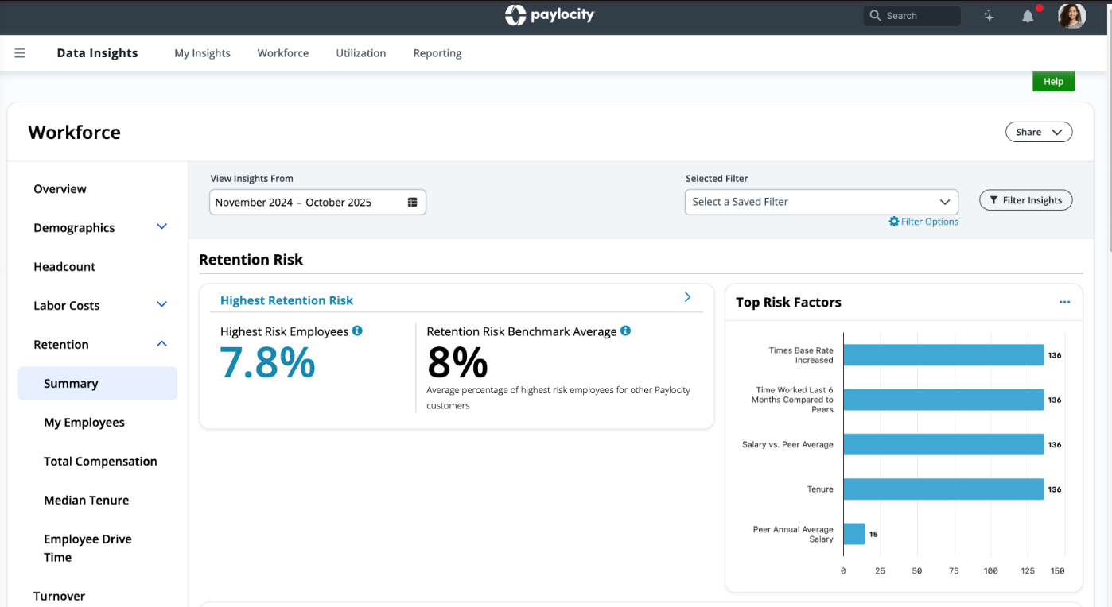Click the info icon next to Highest Risk Employees
1112x607 pixels.
click(356, 331)
